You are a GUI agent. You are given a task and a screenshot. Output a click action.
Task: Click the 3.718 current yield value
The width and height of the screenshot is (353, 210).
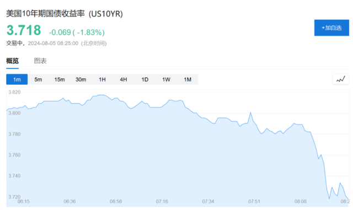(x=24, y=30)
